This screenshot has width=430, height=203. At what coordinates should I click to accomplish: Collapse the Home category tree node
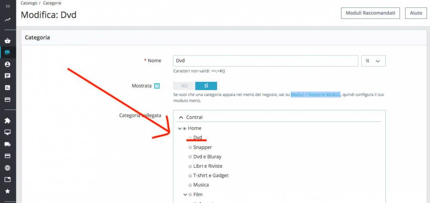pyautogui.click(x=180, y=128)
